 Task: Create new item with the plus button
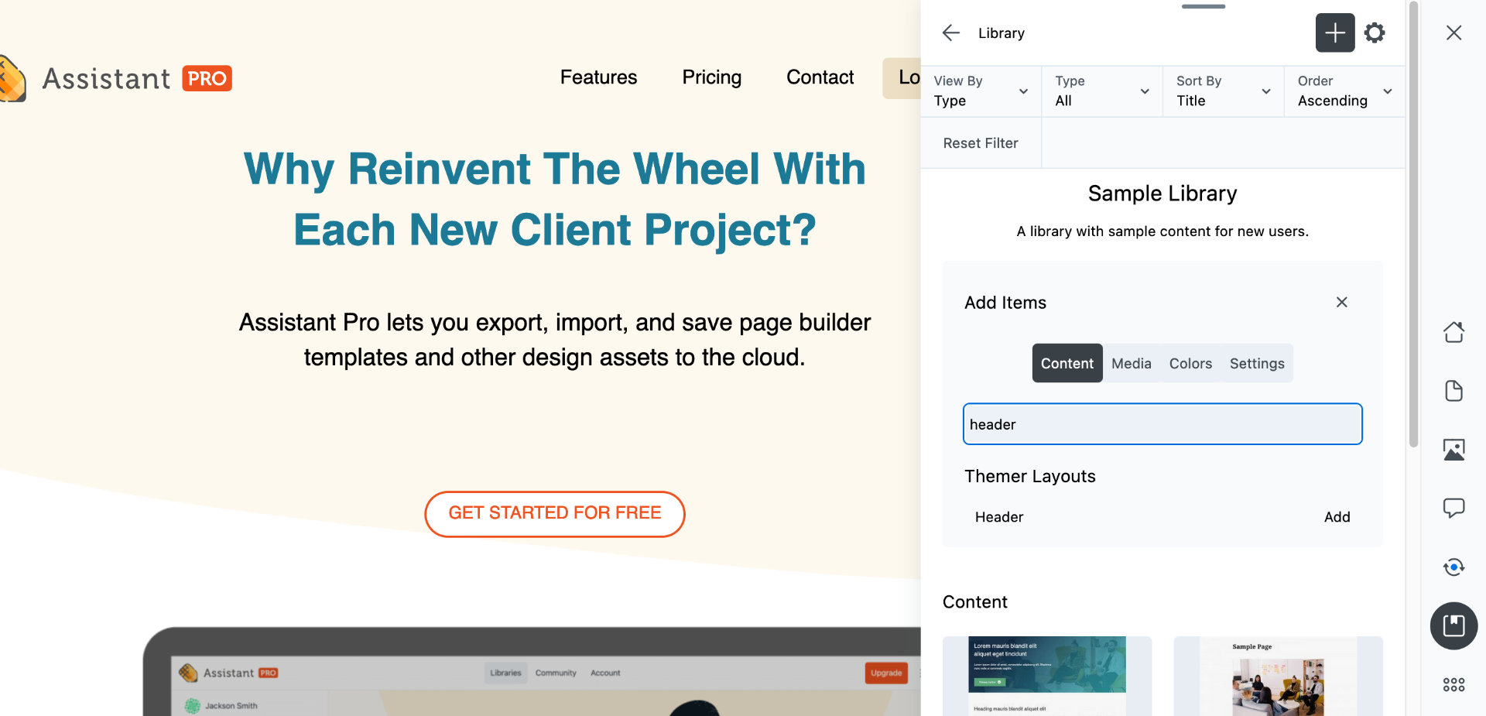pyautogui.click(x=1334, y=33)
